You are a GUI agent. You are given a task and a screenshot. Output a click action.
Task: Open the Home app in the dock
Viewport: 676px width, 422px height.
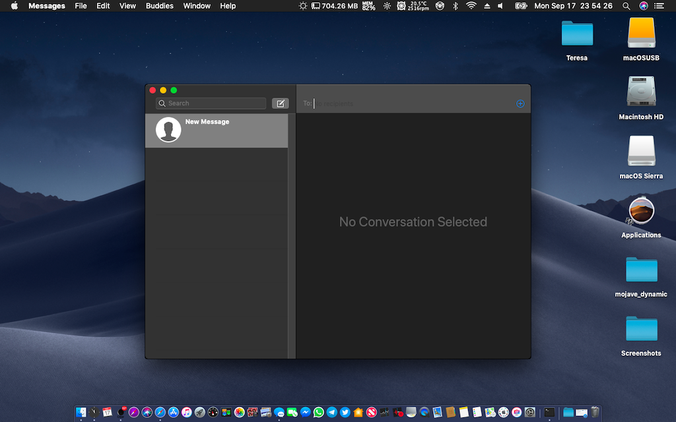pos(358,412)
